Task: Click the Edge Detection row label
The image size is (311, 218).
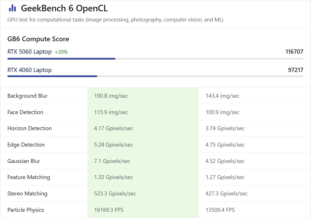Action: click(x=26, y=145)
